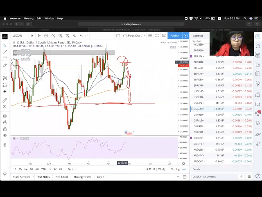
Task: Hide all drawings with eye icon
Action: (5, 135)
